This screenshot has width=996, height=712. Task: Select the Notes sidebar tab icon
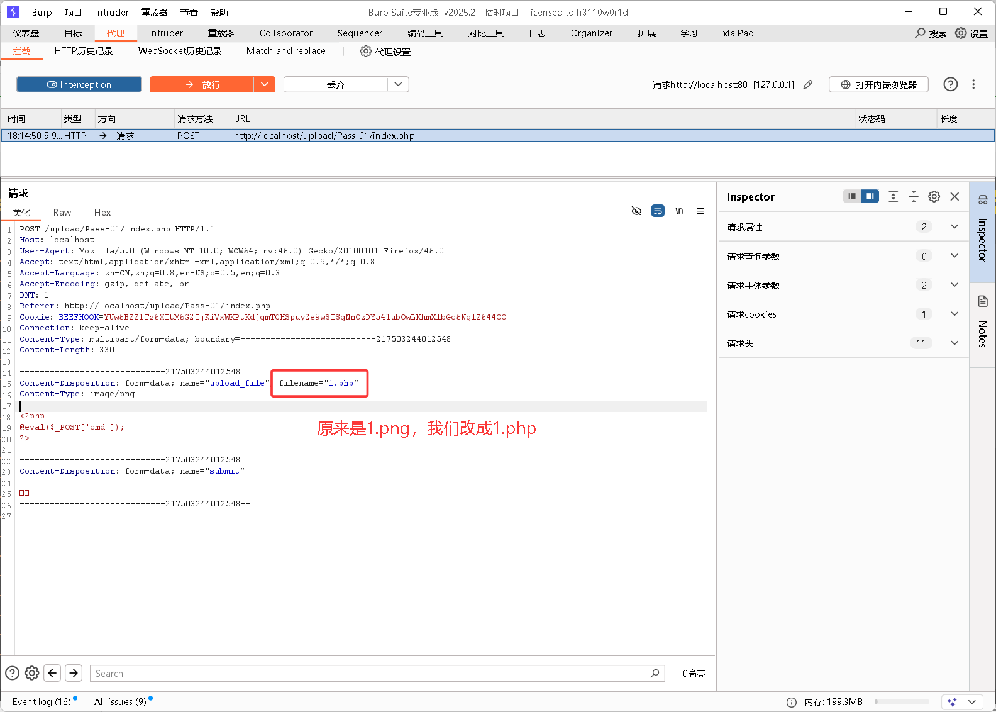[983, 301]
